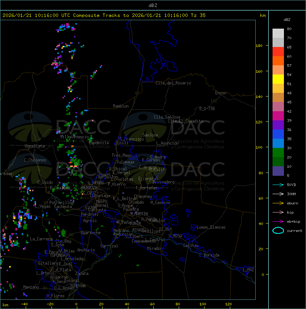Select the magenta 42 dBZ swatch

pyautogui.click(x=278, y=116)
